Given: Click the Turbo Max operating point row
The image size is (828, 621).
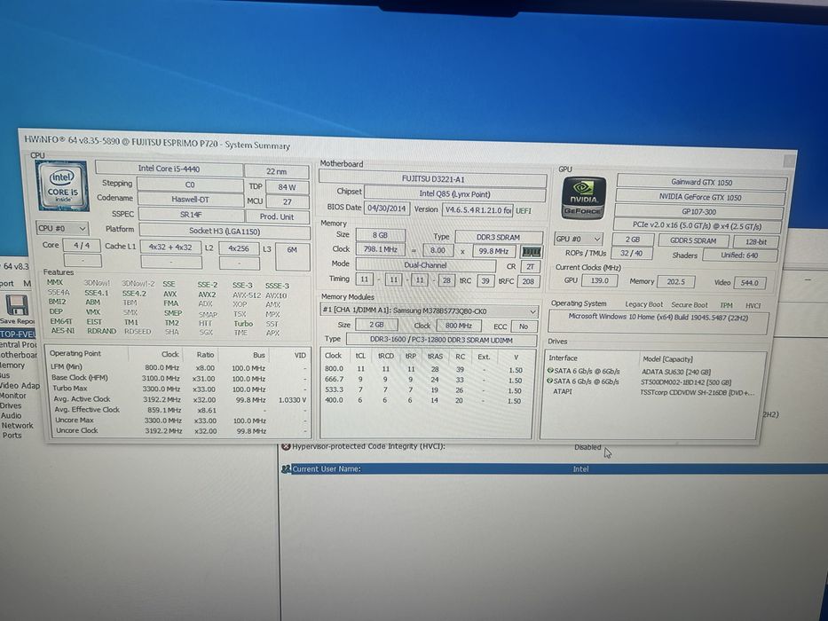Looking at the screenshot, I should coord(178,389).
